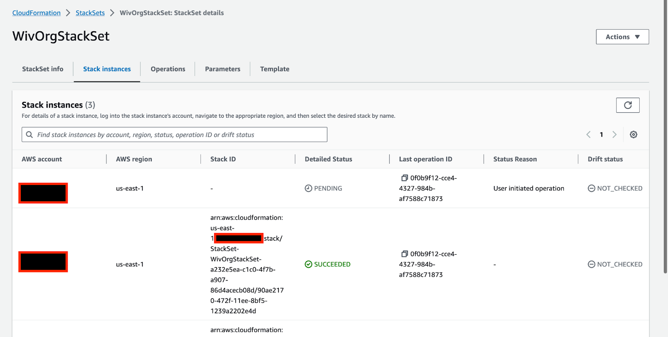Click the Last operation ID column header
The image size is (668, 337).
point(425,159)
